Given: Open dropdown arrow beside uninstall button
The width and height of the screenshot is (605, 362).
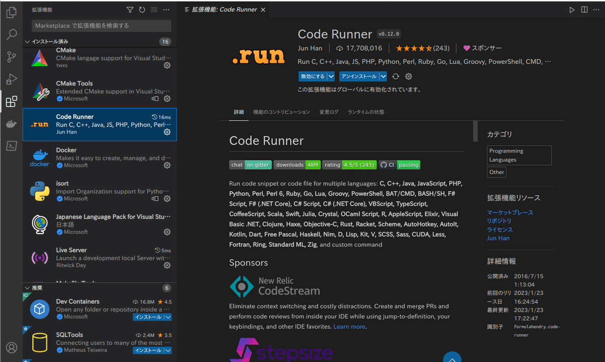Looking at the screenshot, I should [x=383, y=77].
